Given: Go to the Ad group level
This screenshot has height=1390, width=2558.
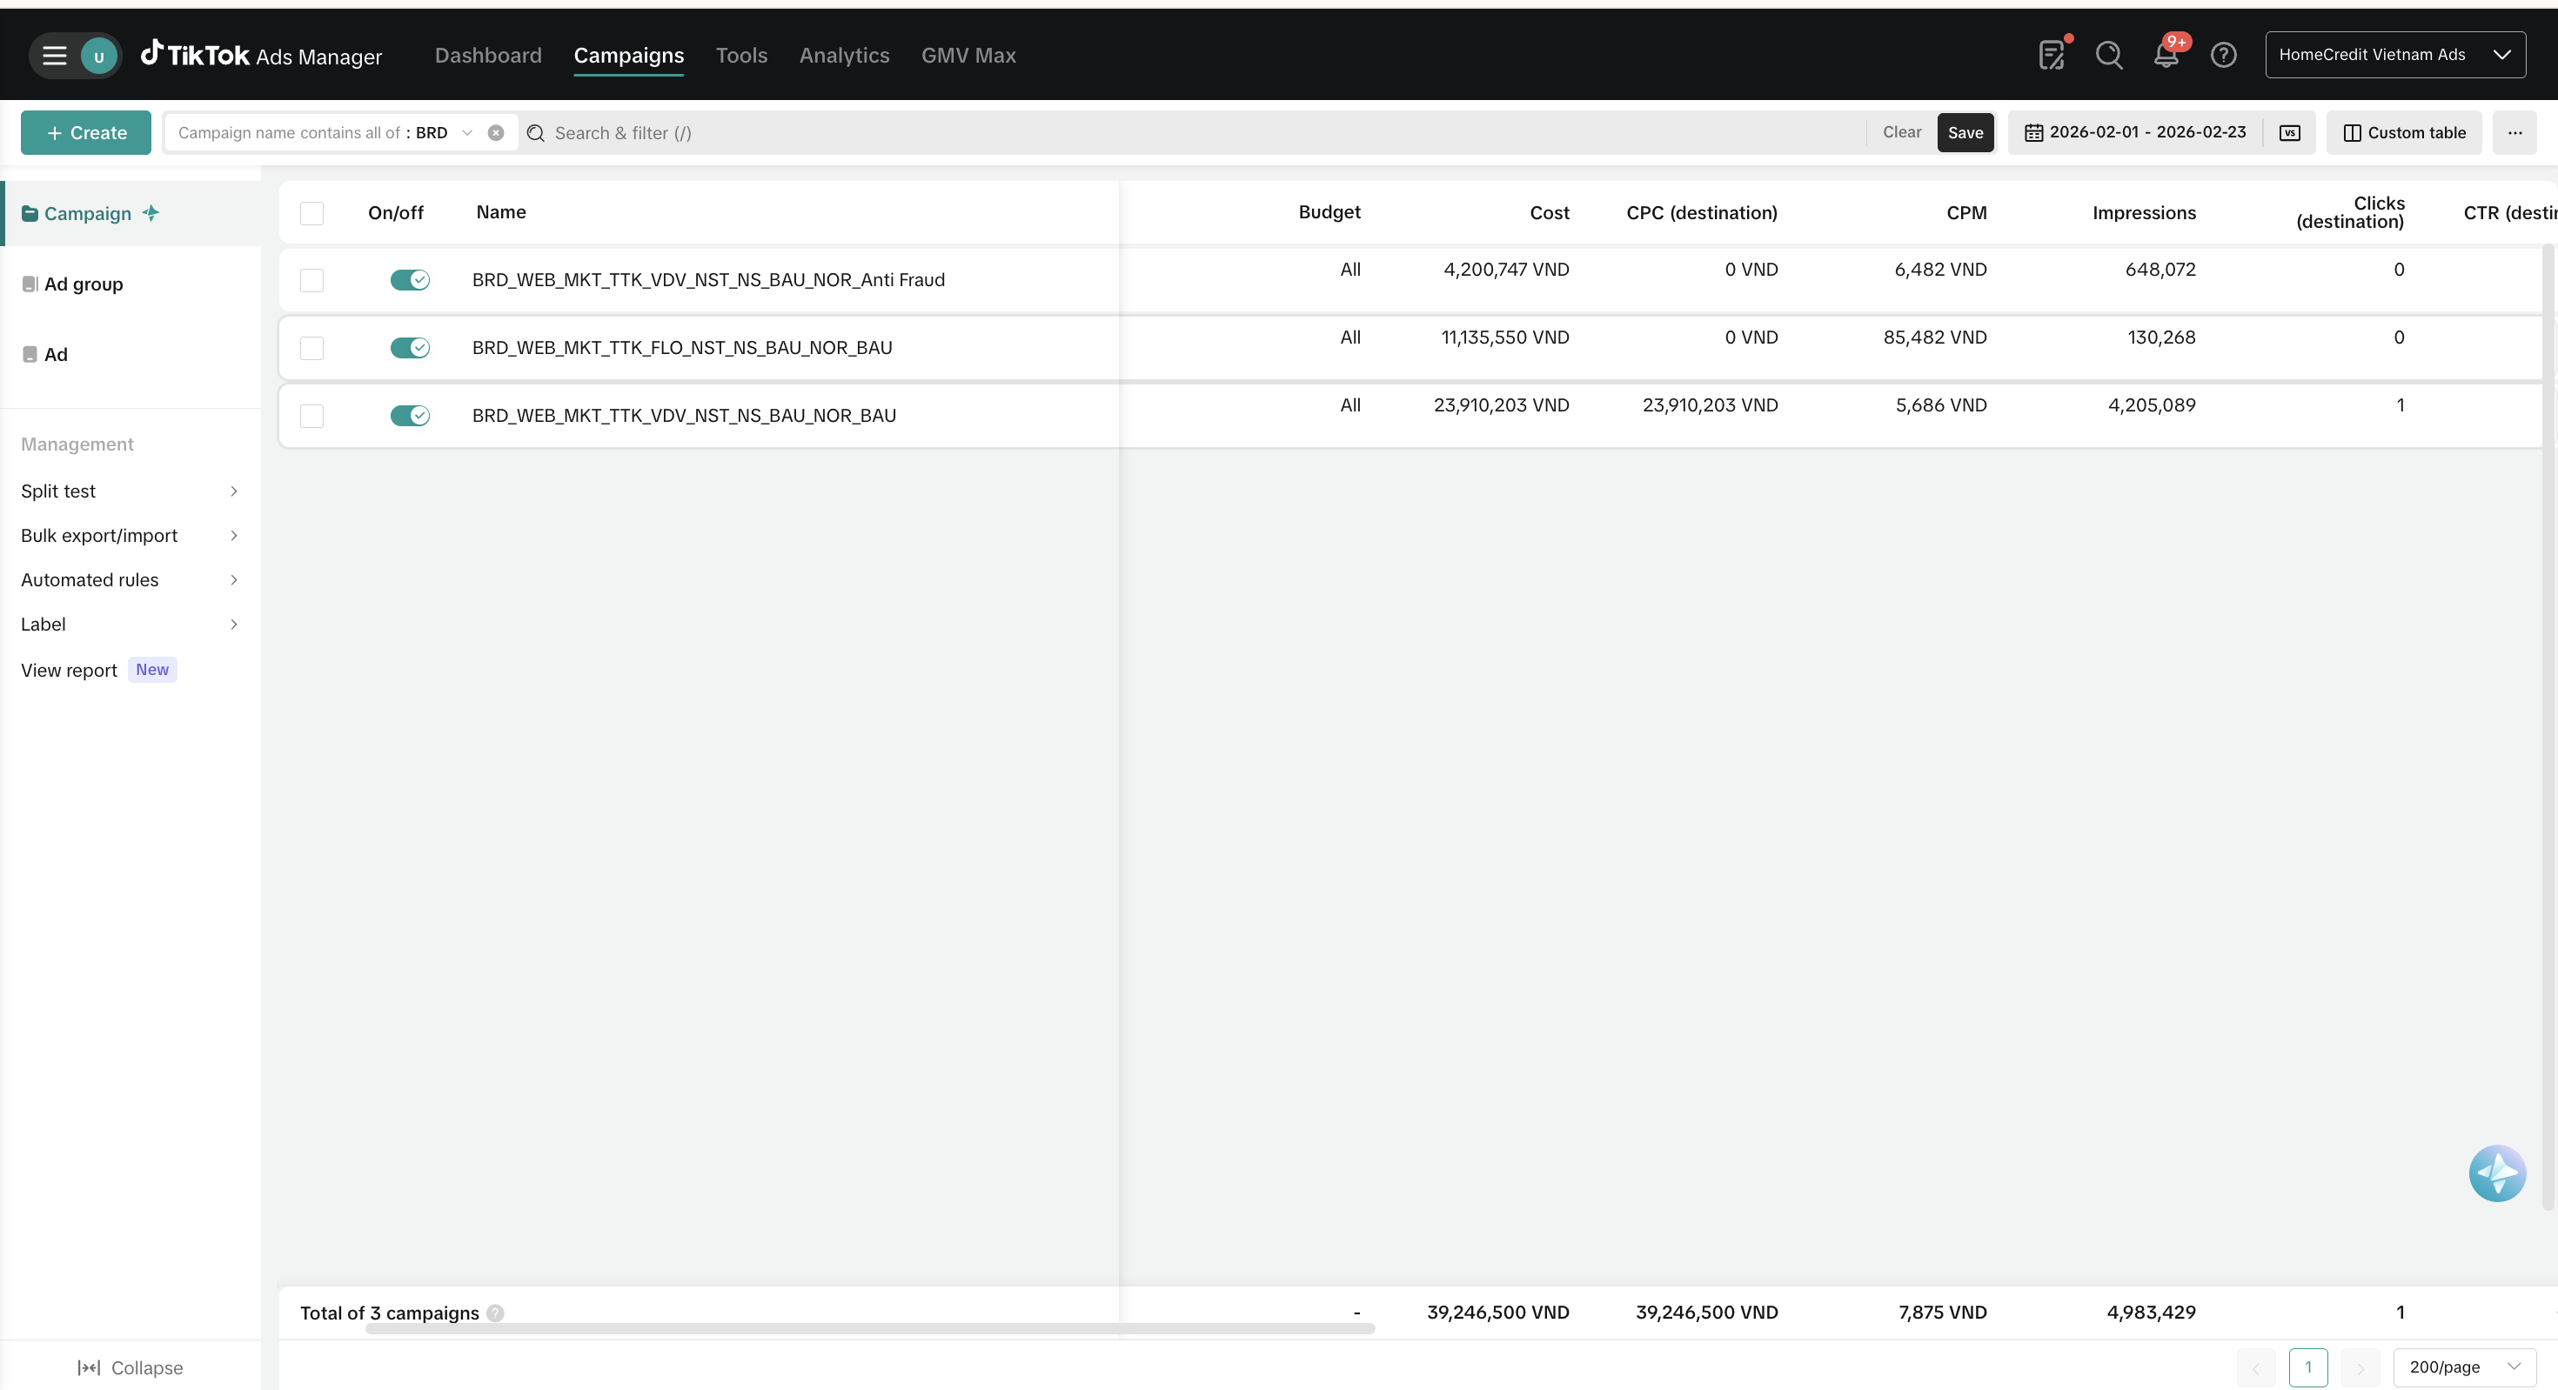Looking at the screenshot, I should point(84,284).
